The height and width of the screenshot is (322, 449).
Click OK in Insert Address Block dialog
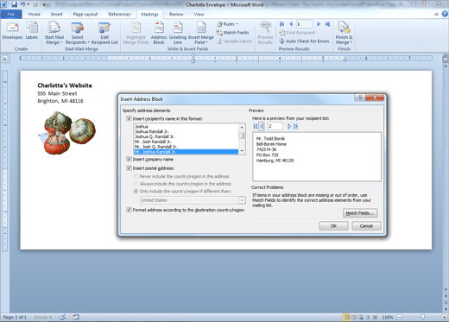(333, 226)
